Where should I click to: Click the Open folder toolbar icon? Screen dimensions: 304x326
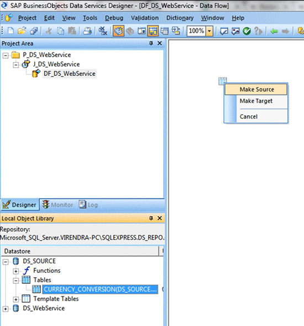[22, 31]
